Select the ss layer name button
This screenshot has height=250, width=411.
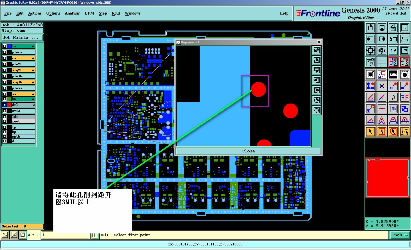23,94
